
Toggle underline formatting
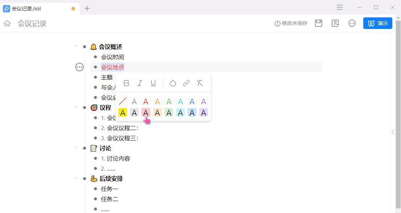(x=153, y=83)
